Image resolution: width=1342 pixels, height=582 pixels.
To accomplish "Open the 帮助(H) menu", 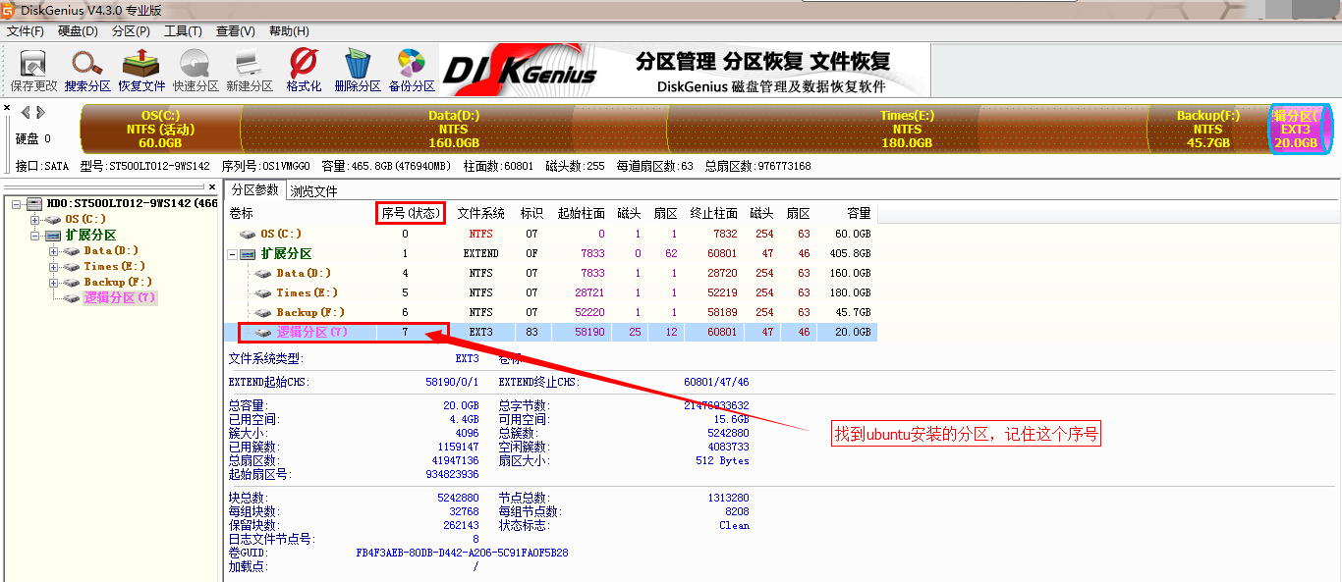I will [289, 31].
